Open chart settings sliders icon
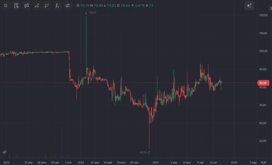This screenshot has width=272, height=165. click(68, 6)
